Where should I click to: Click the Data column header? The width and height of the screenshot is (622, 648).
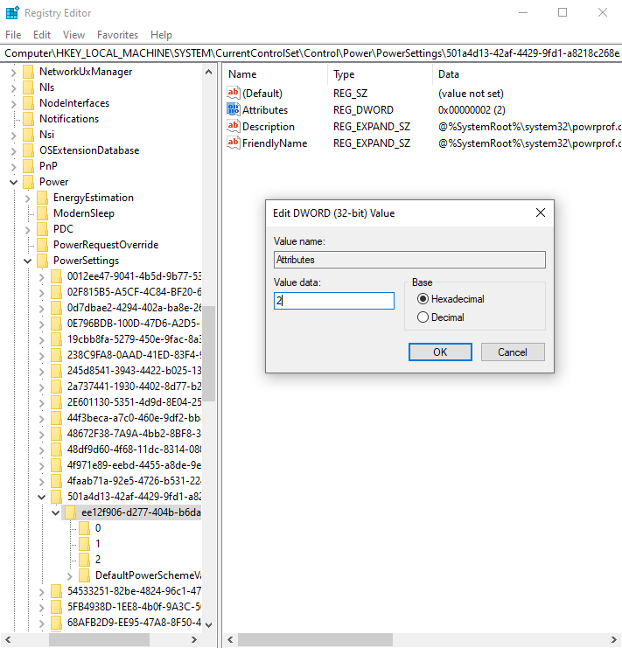(x=527, y=74)
